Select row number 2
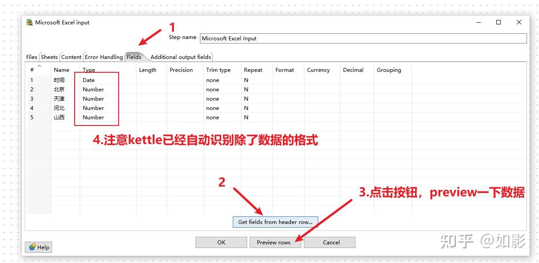The width and height of the screenshot is (539, 263). pos(32,90)
